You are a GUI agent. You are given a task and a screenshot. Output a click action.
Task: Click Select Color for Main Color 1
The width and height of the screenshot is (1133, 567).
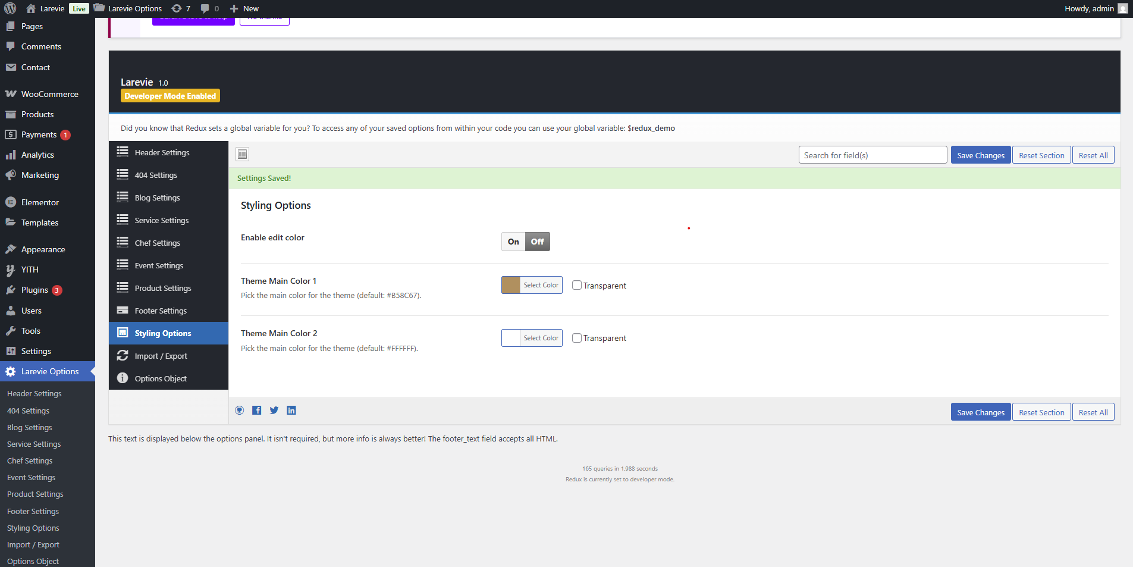point(541,285)
